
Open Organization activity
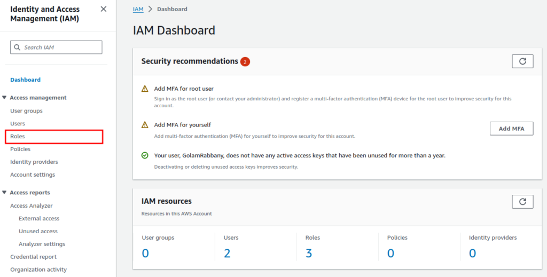[38, 270]
